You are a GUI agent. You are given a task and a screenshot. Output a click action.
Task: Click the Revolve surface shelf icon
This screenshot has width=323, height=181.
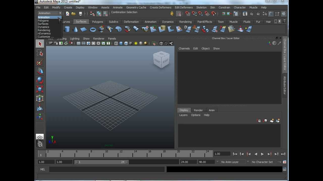click(101, 29)
